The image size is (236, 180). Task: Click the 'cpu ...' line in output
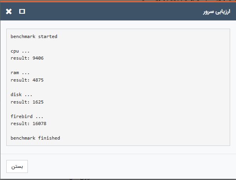[20, 51]
